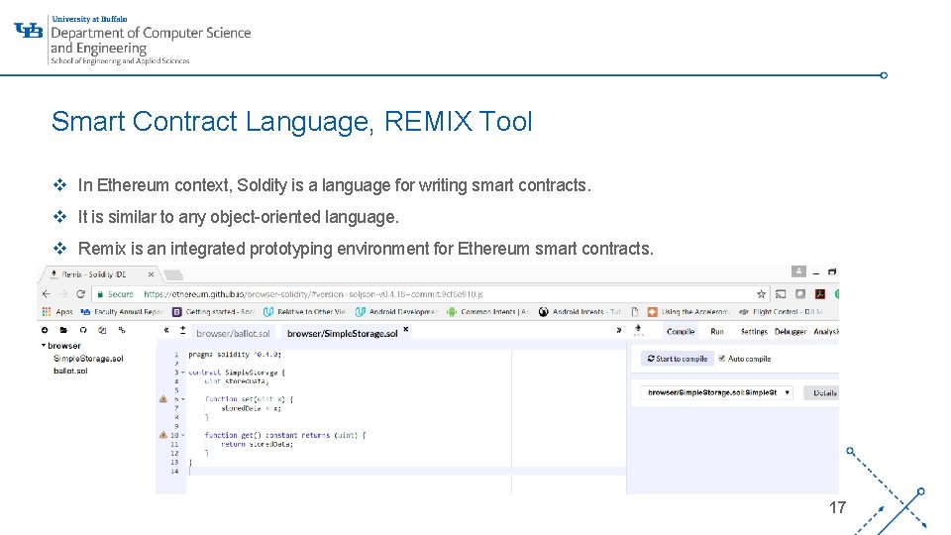The height and width of the screenshot is (535, 951).
Task: Collapse file explorer with double-arrow icon
Action: (166, 330)
